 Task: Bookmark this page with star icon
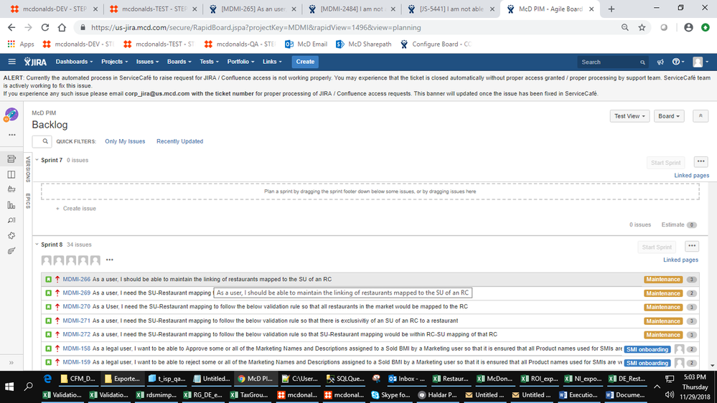[642, 27]
